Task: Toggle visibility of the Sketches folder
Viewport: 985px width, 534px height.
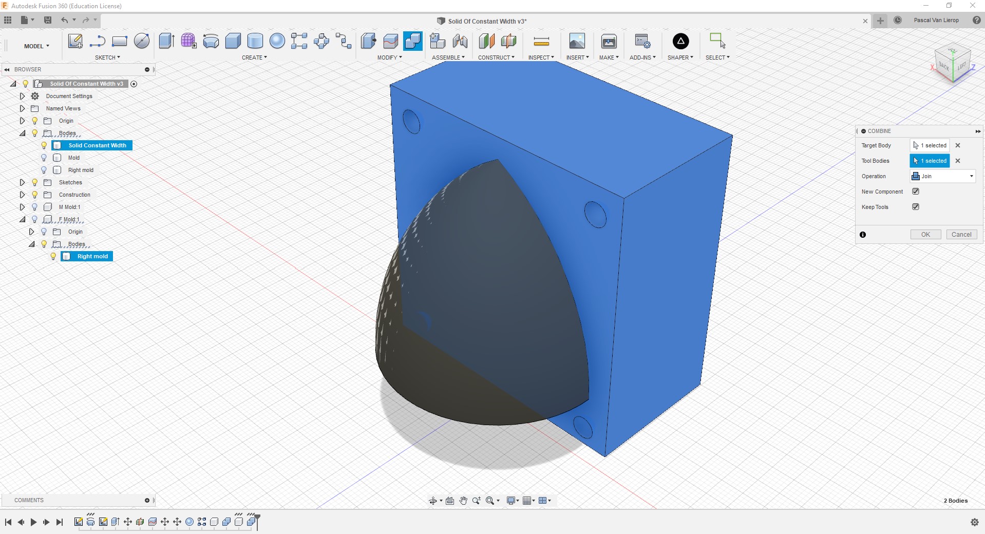Action: click(35, 182)
